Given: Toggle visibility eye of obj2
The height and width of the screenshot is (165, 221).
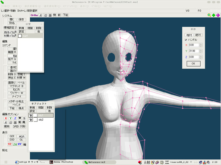Looking at the screenshot, I should click(31, 120).
